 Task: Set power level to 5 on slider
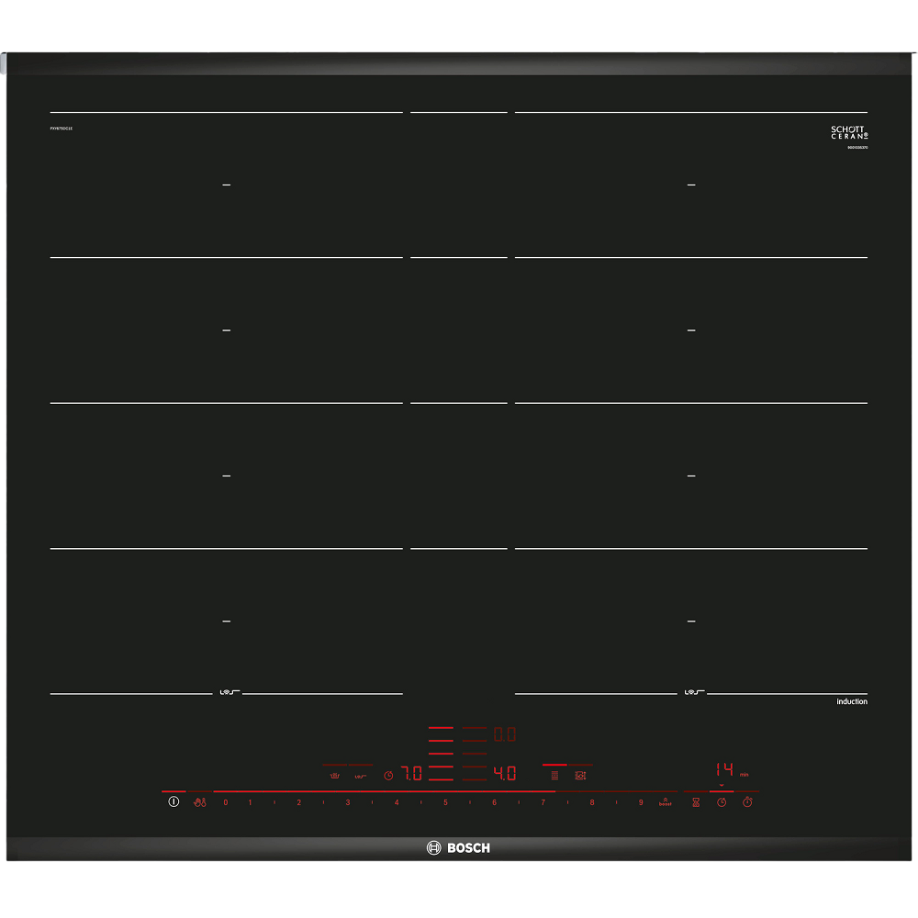tap(445, 802)
